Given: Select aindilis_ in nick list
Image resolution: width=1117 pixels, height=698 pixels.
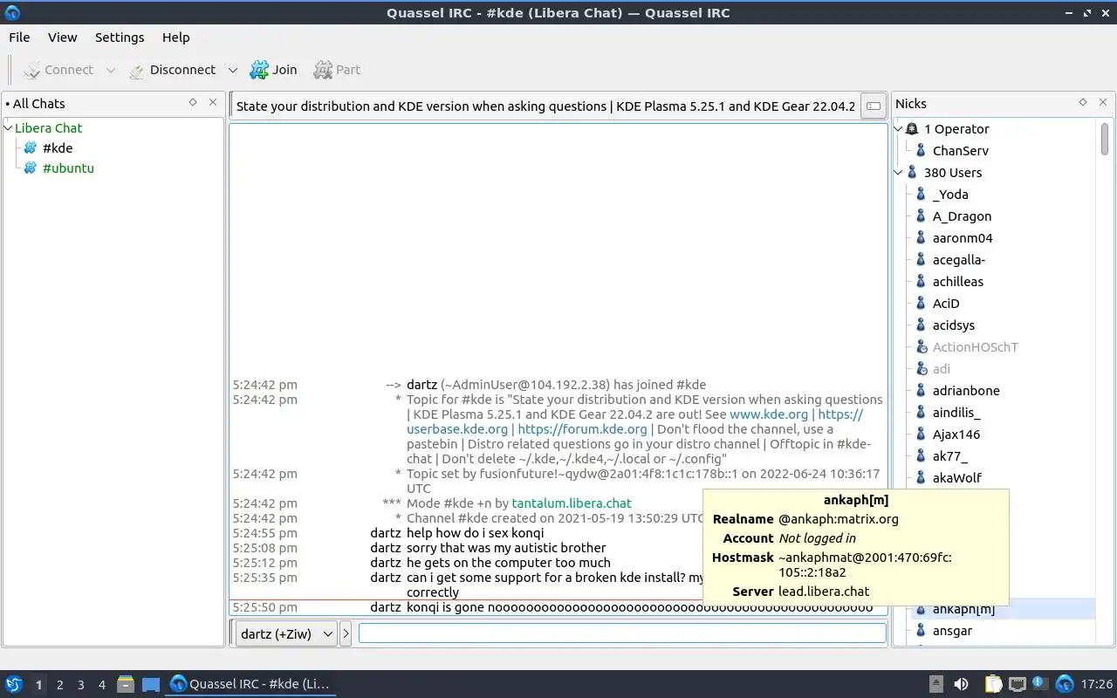Looking at the screenshot, I should (956, 413).
